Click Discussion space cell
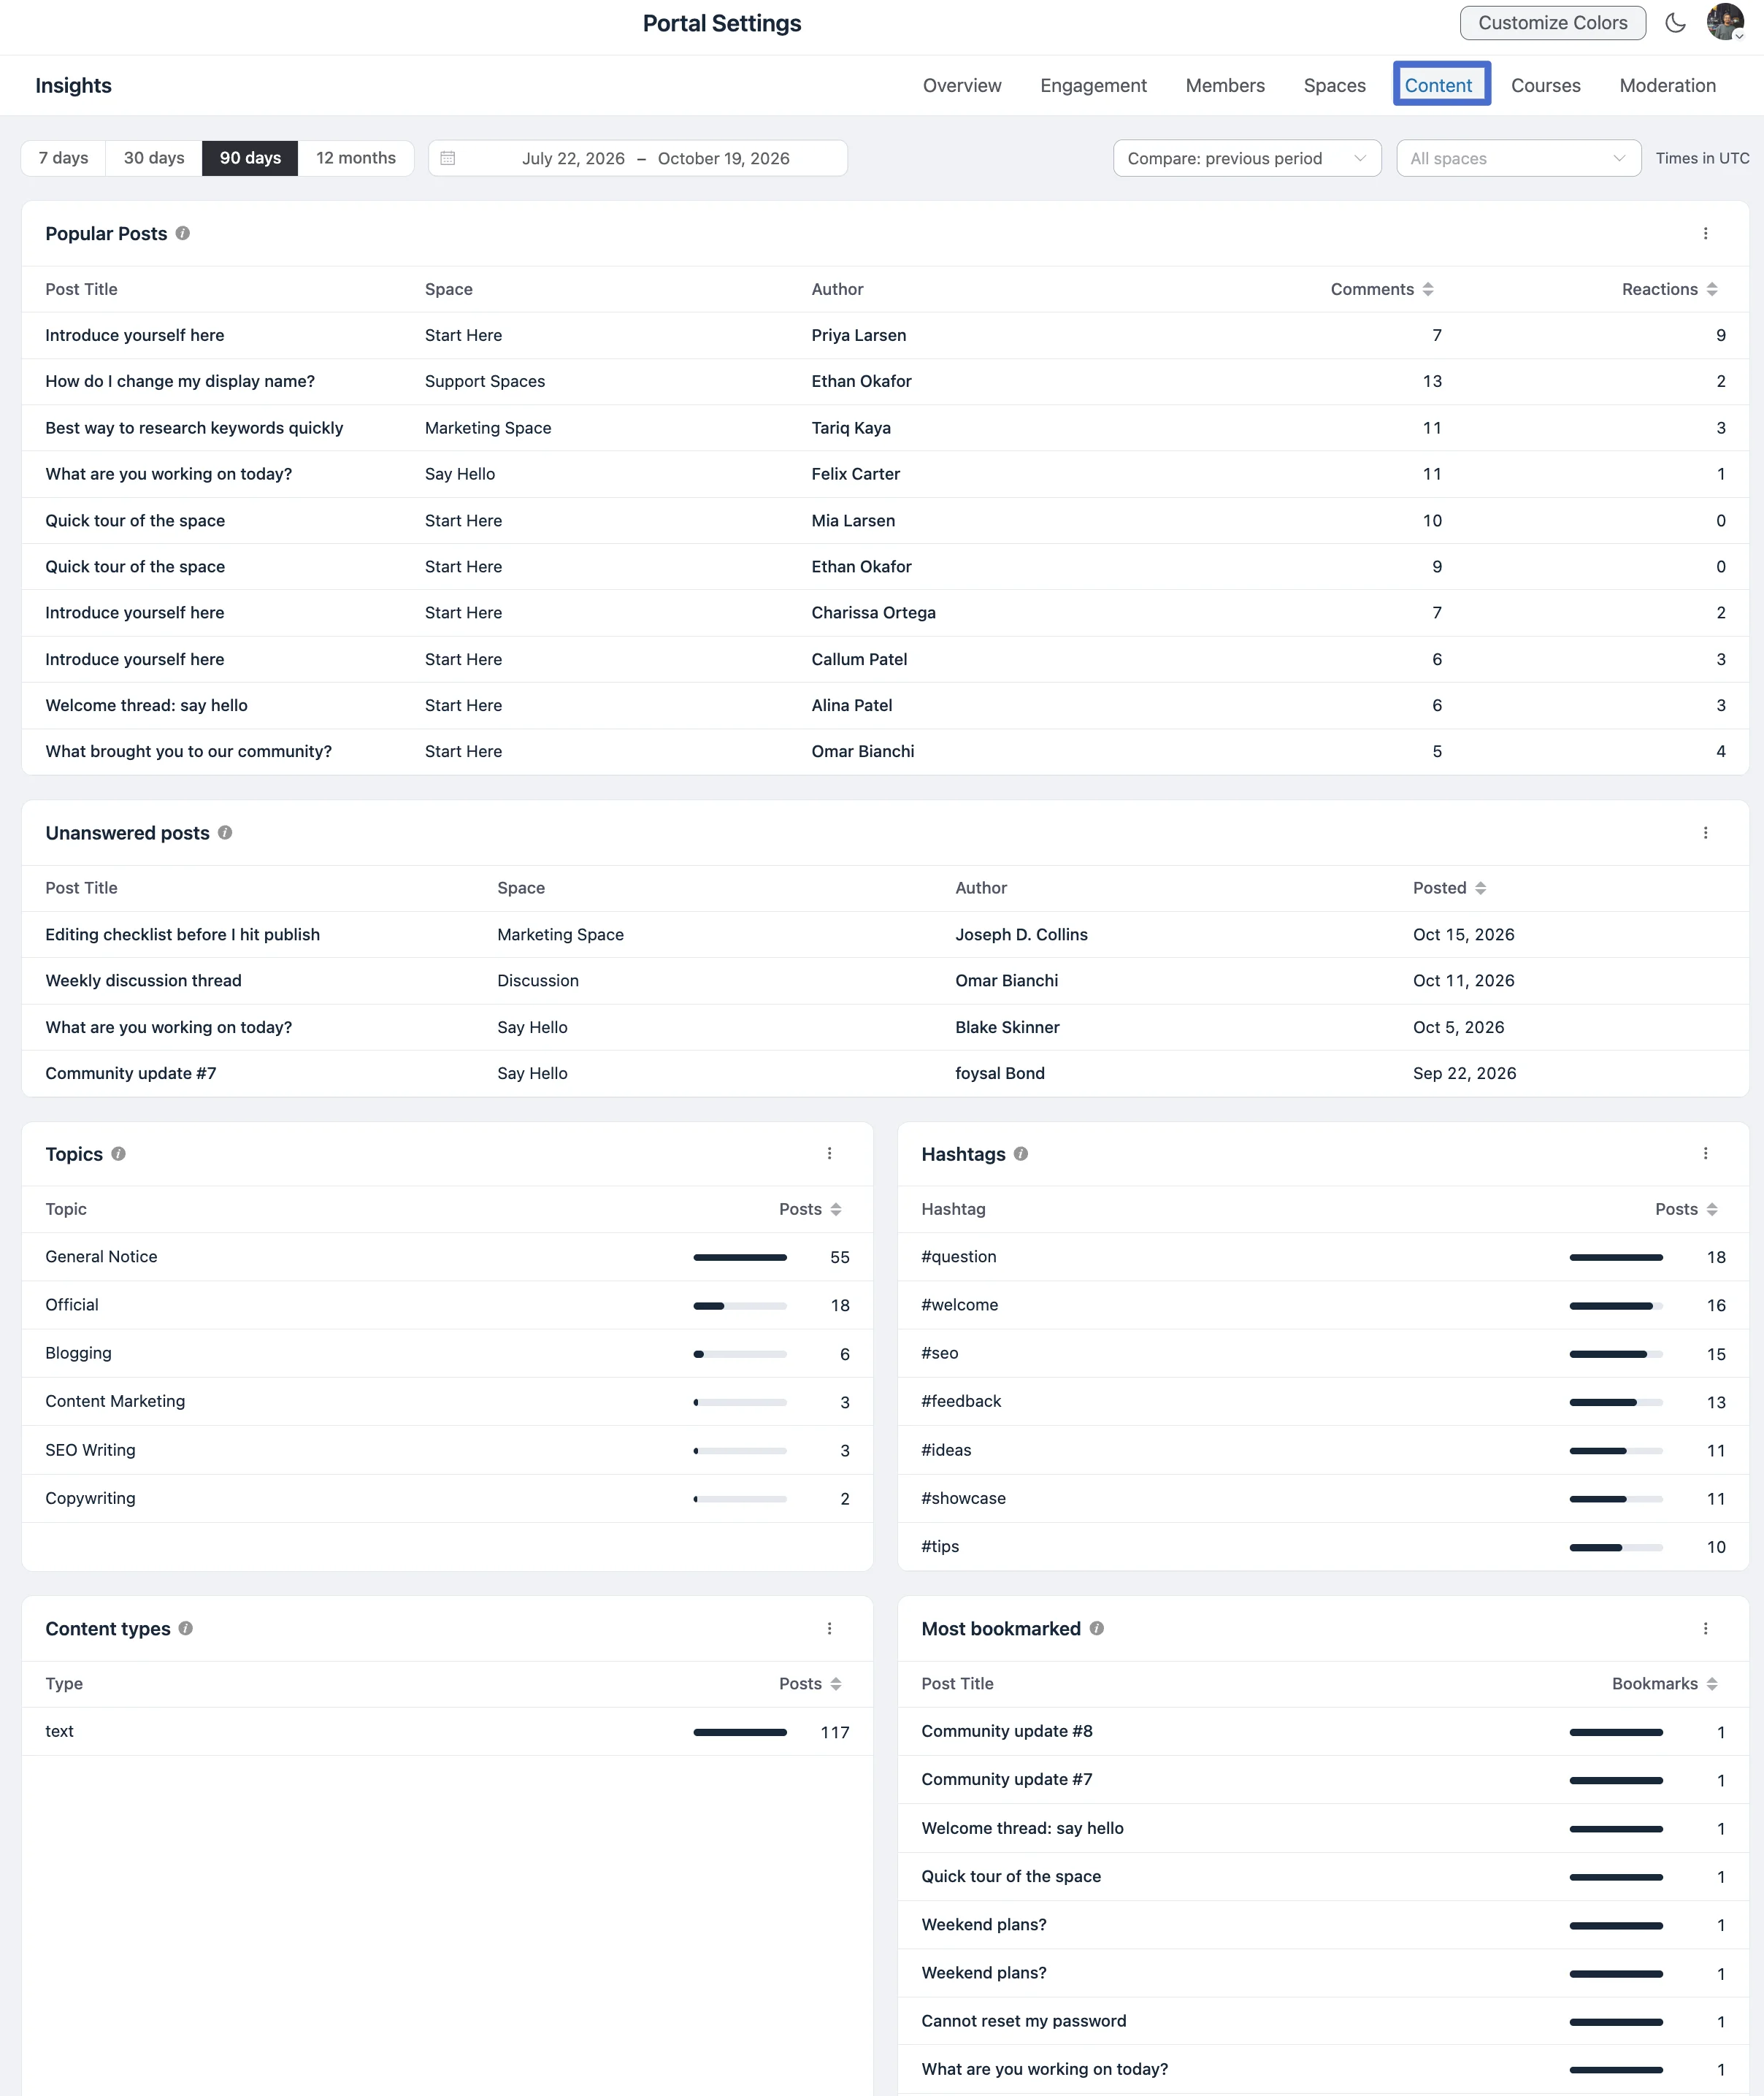The width and height of the screenshot is (1764, 2096). coord(538,980)
